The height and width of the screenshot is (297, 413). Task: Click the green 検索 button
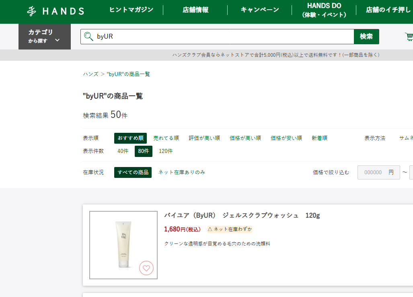coord(366,36)
